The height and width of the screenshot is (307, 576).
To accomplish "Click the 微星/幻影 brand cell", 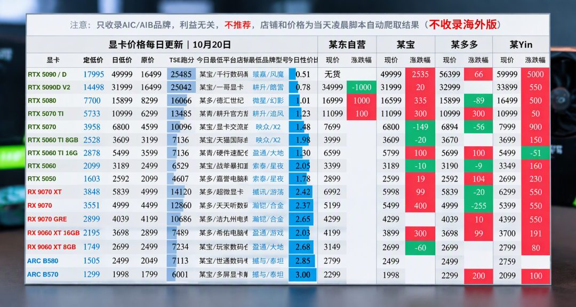I will [268, 101].
